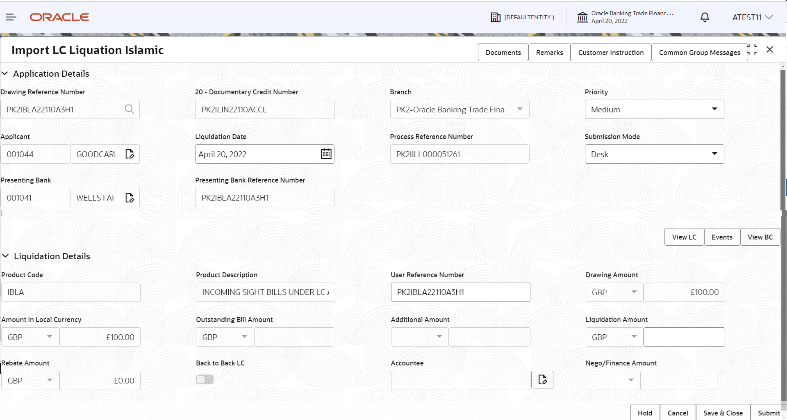Click the View LC button
Image resolution: width=787 pixels, height=420 pixels.
click(x=684, y=237)
